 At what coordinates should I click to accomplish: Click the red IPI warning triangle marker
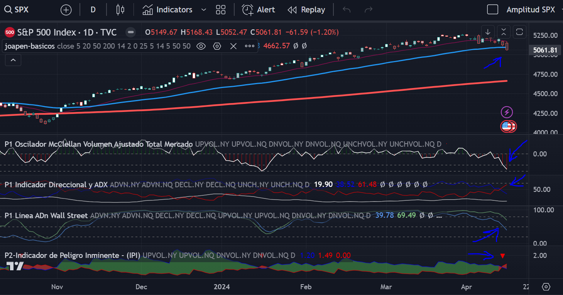click(x=502, y=256)
